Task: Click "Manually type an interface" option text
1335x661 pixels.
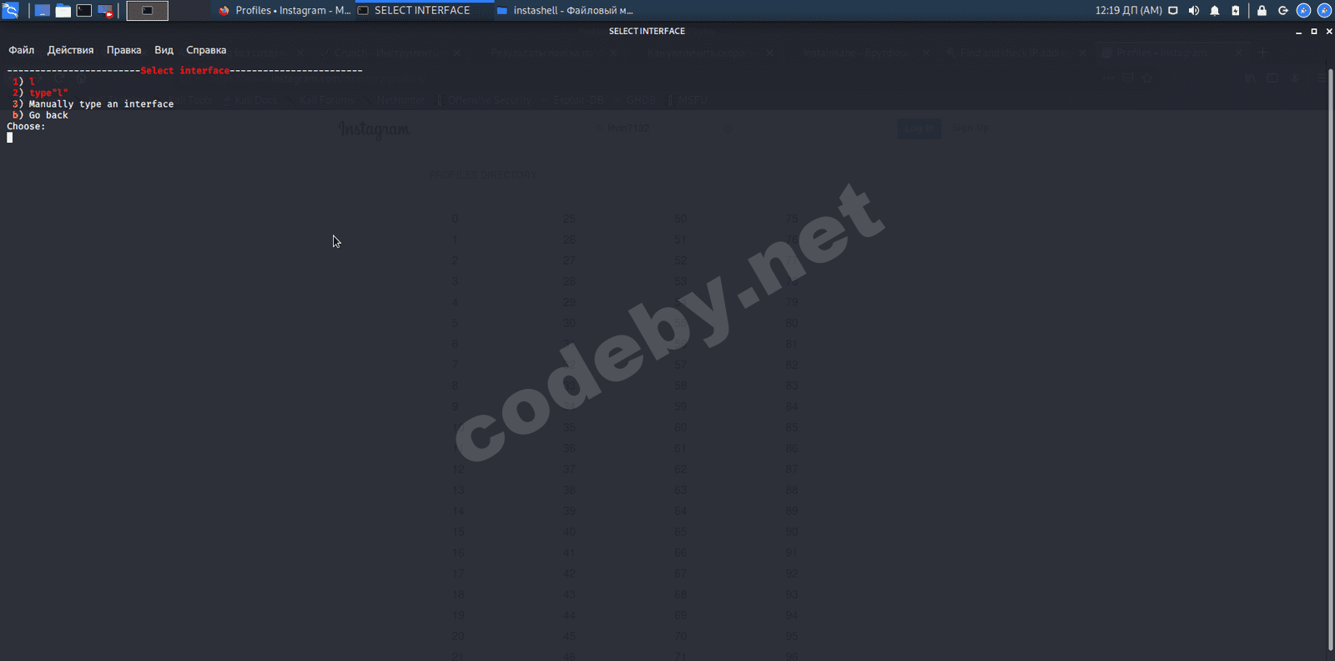Action: click(x=101, y=104)
